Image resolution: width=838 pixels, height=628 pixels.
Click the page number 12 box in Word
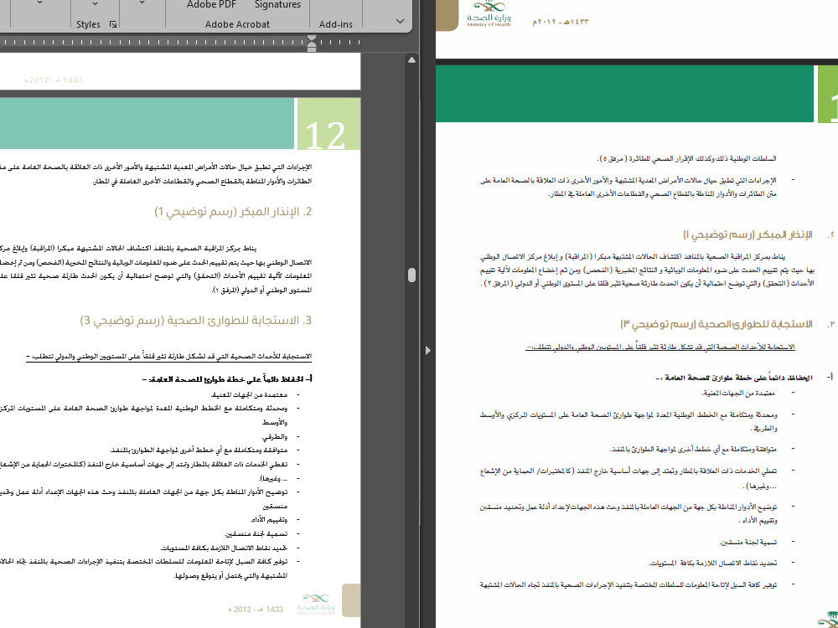click(x=328, y=124)
